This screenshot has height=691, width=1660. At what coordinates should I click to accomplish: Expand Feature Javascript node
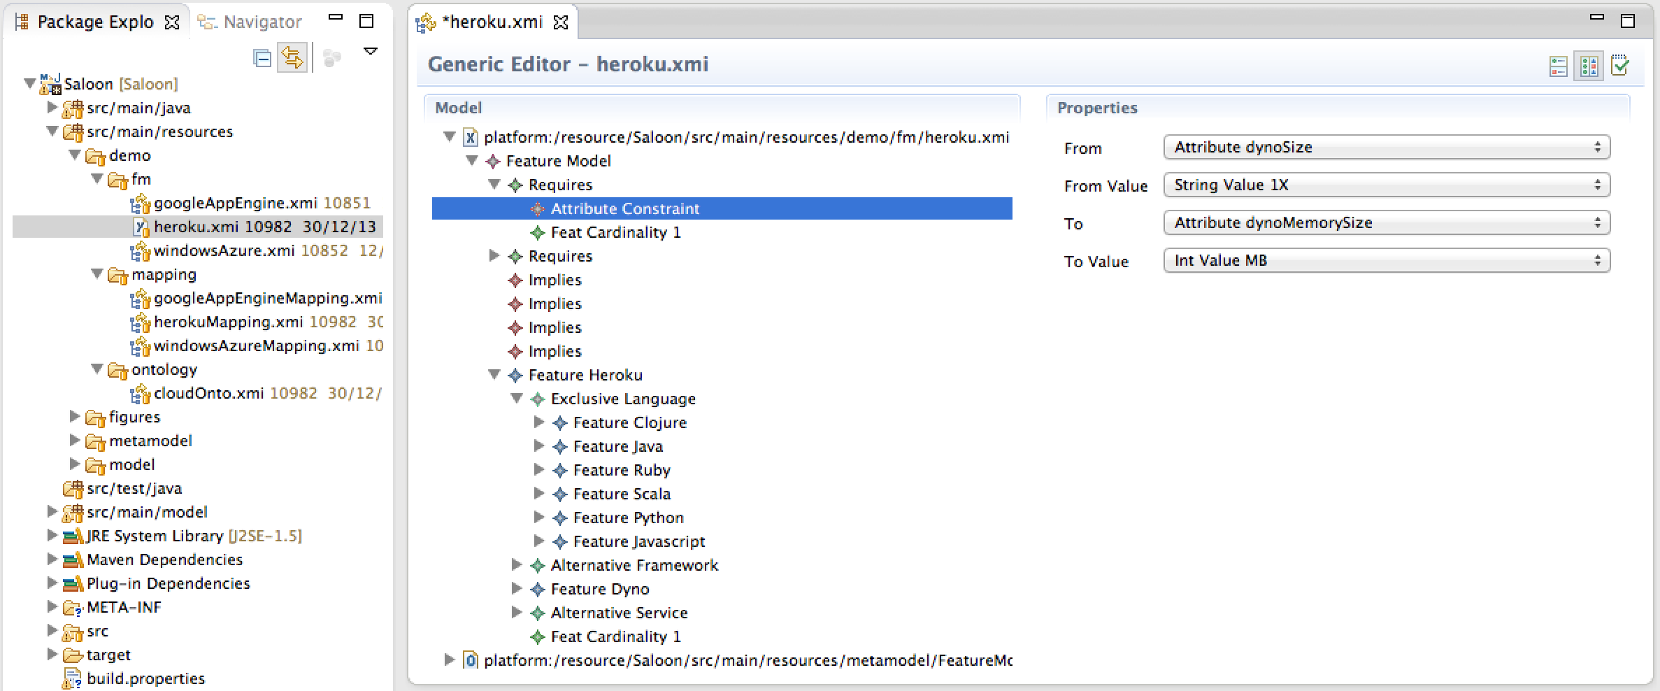[538, 541]
